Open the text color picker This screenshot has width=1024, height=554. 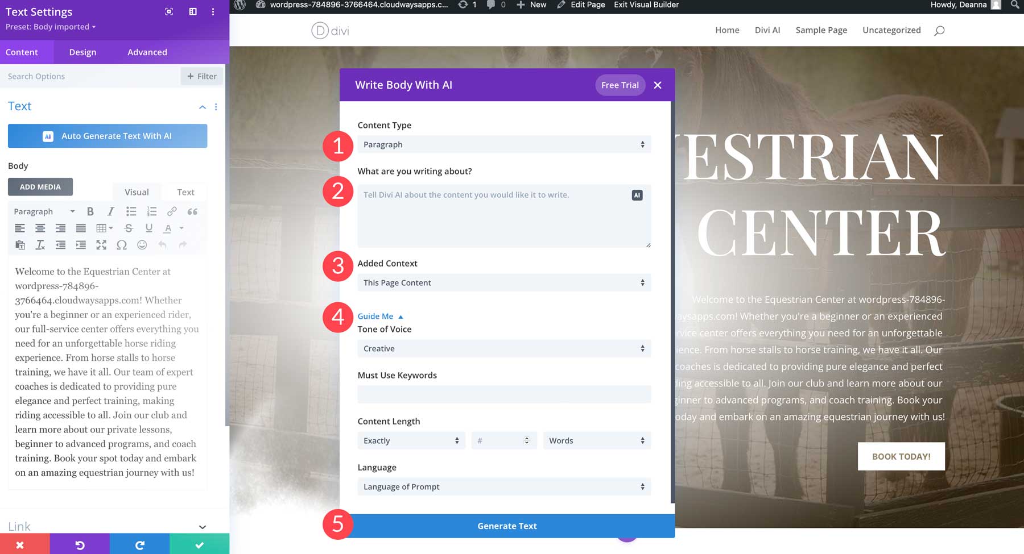168,228
